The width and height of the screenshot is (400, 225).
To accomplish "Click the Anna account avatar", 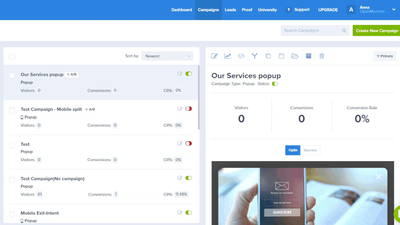I will [x=351, y=9].
